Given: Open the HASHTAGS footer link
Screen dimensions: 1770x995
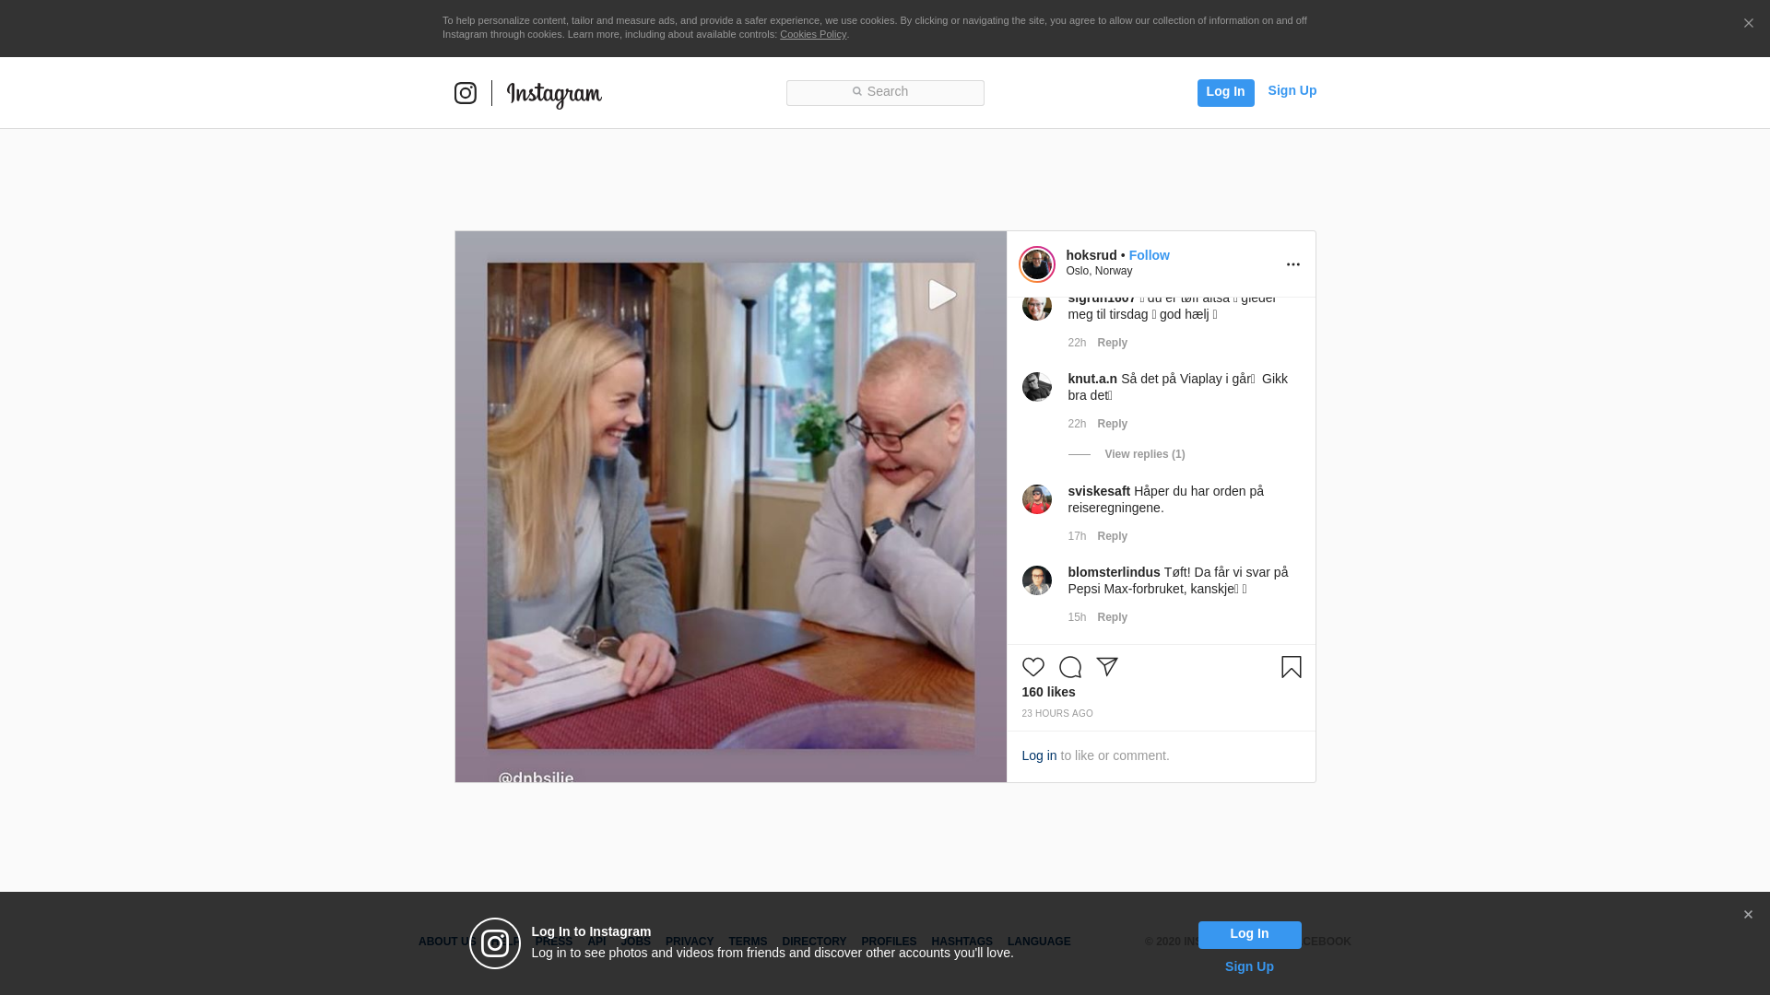Looking at the screenshot, I should [962, 942].
